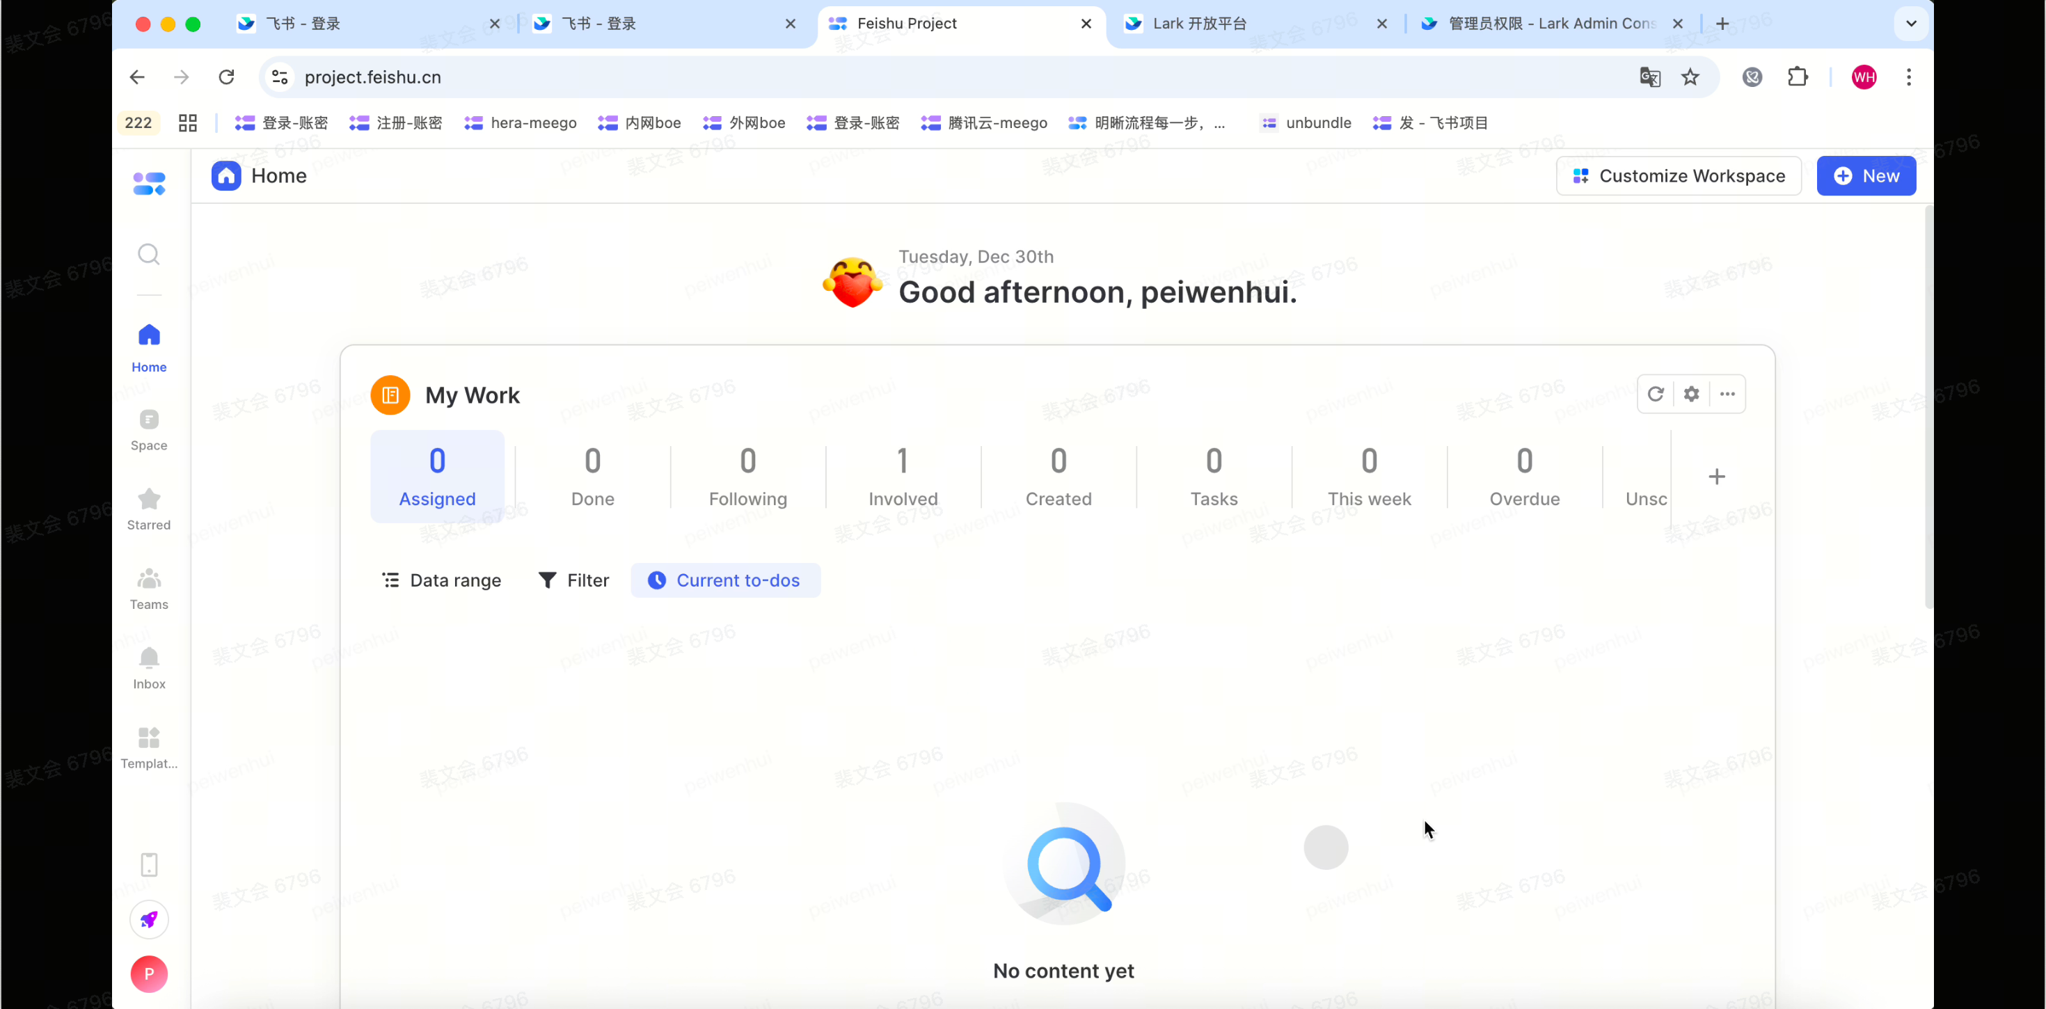Open Inbox notifications in the sidebar
Viewport: 2046px width, 1009px height.
click(150, 668)
